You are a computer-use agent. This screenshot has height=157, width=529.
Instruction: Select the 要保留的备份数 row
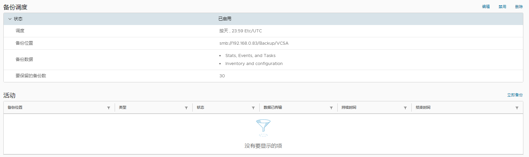pos(31,76)
